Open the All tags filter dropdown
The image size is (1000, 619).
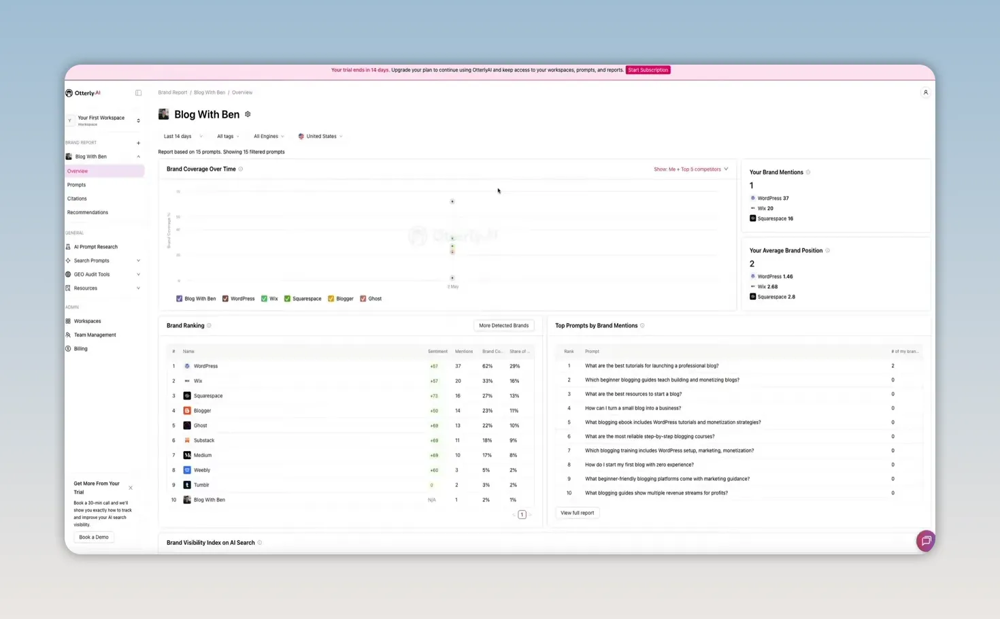(x=228, y=137)
